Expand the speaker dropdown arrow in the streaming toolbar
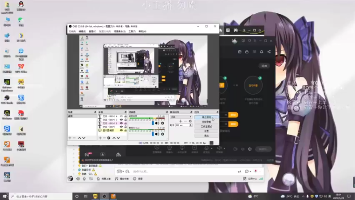 coord(224,148)
